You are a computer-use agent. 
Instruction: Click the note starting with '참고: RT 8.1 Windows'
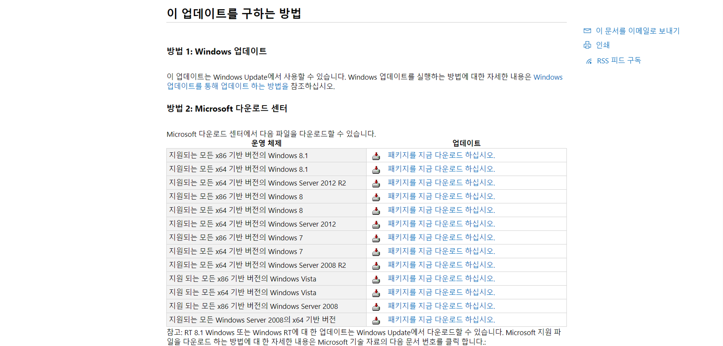tap(364, 337)
